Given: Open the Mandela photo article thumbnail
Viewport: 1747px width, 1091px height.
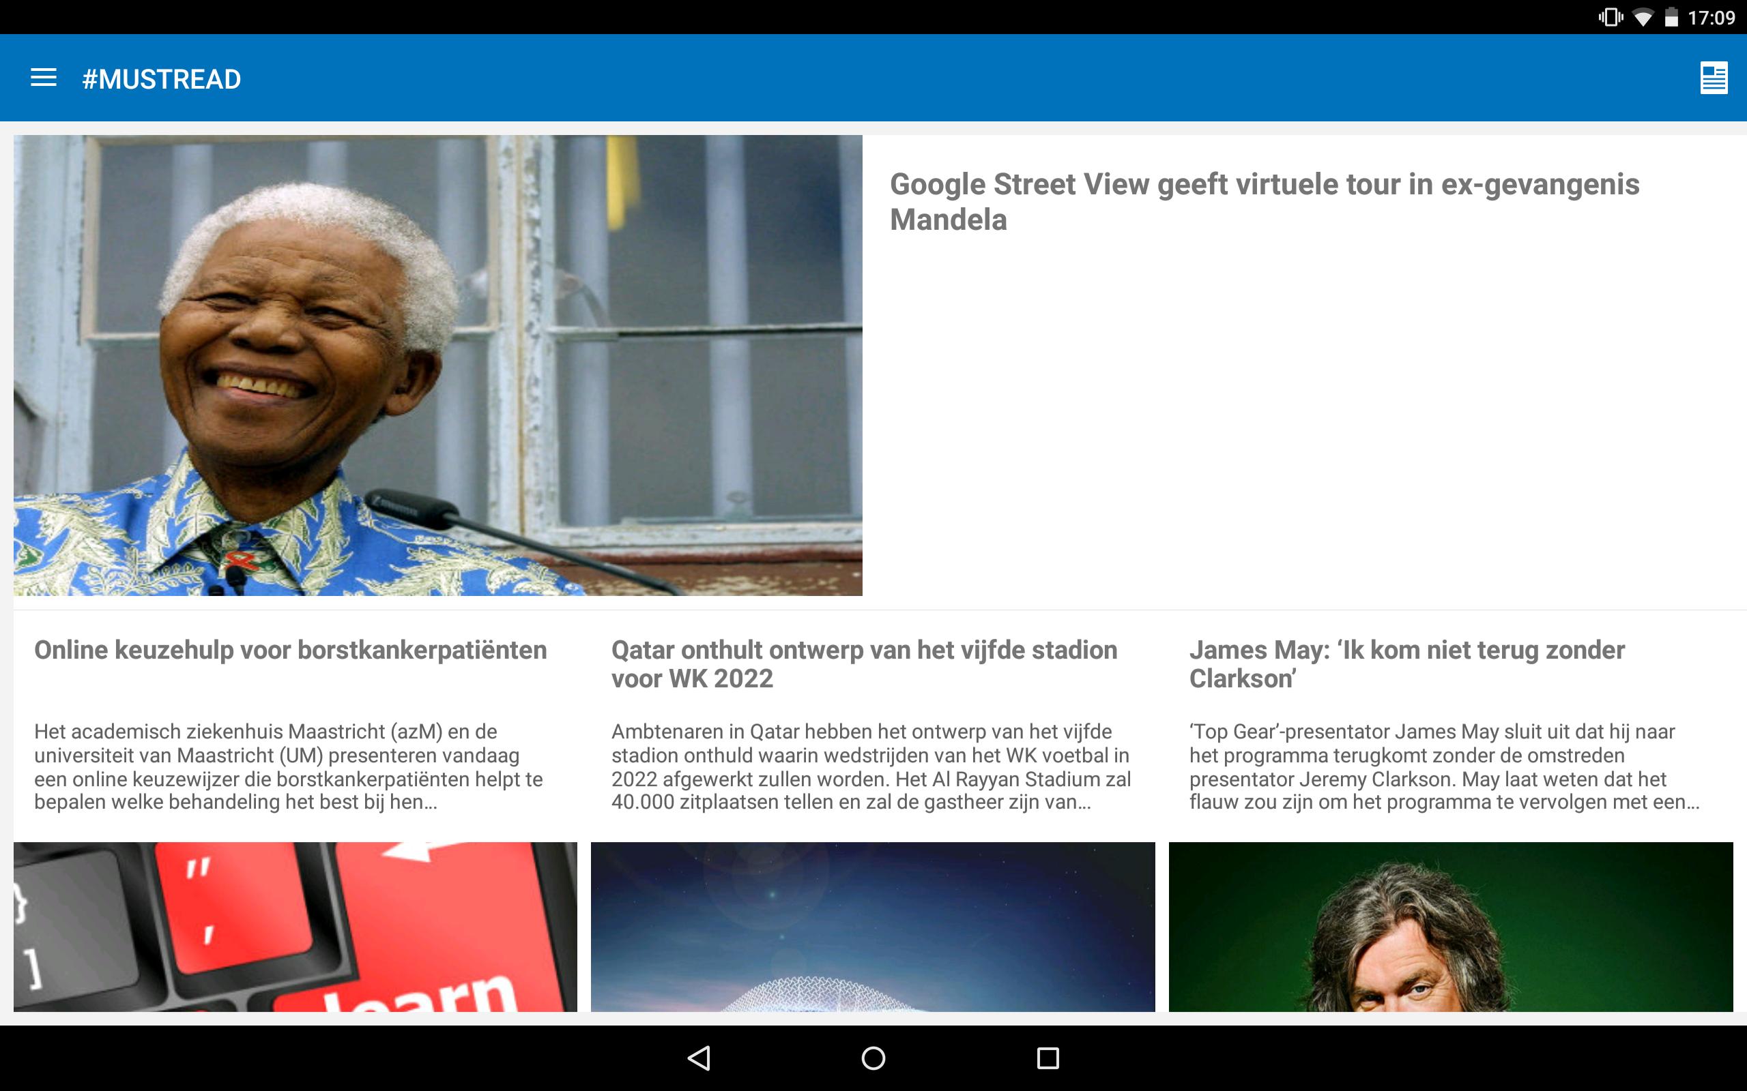Looking at the screenshot, I should point(437,365).
